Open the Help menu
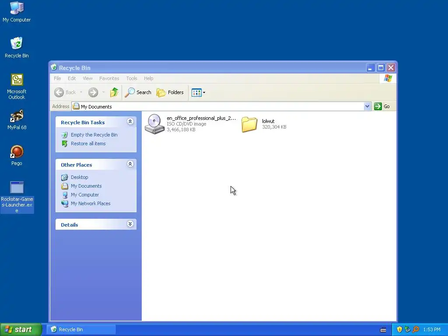448x336 pixels. [x=149, y=78]
